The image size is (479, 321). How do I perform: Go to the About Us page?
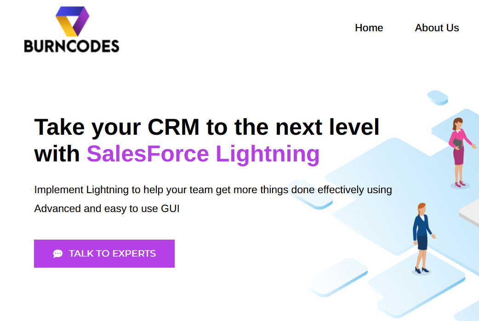[437, 28]
